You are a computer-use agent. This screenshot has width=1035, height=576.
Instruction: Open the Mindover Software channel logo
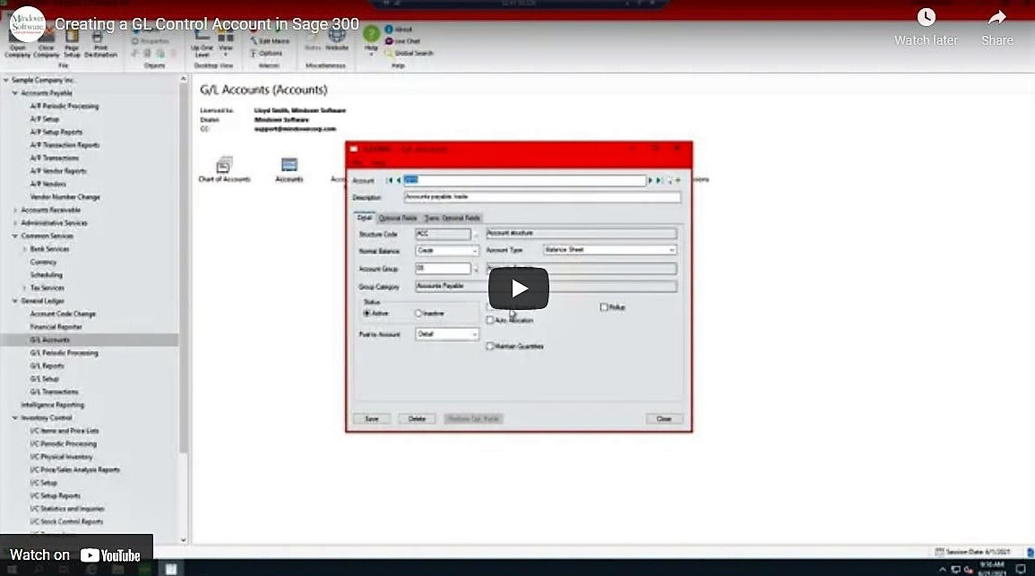coord(28,24)
